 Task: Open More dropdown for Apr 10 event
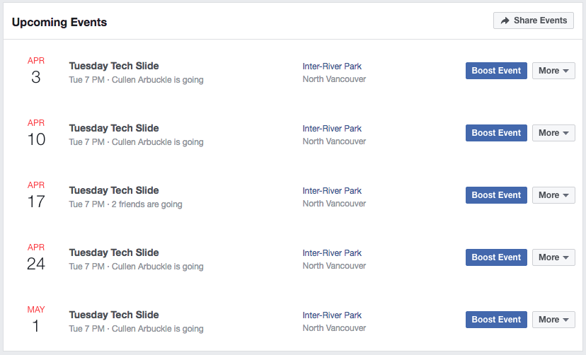tap(553, 133)
